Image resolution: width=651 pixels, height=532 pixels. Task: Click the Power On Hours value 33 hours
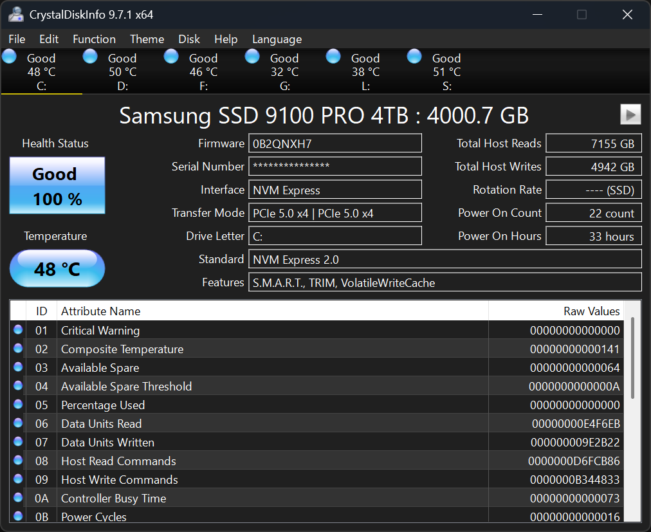[x=594, y=236]
